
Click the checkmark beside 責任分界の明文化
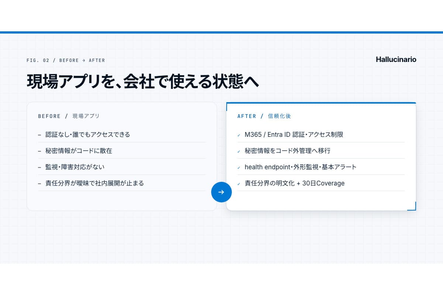(x=239, y=184)
